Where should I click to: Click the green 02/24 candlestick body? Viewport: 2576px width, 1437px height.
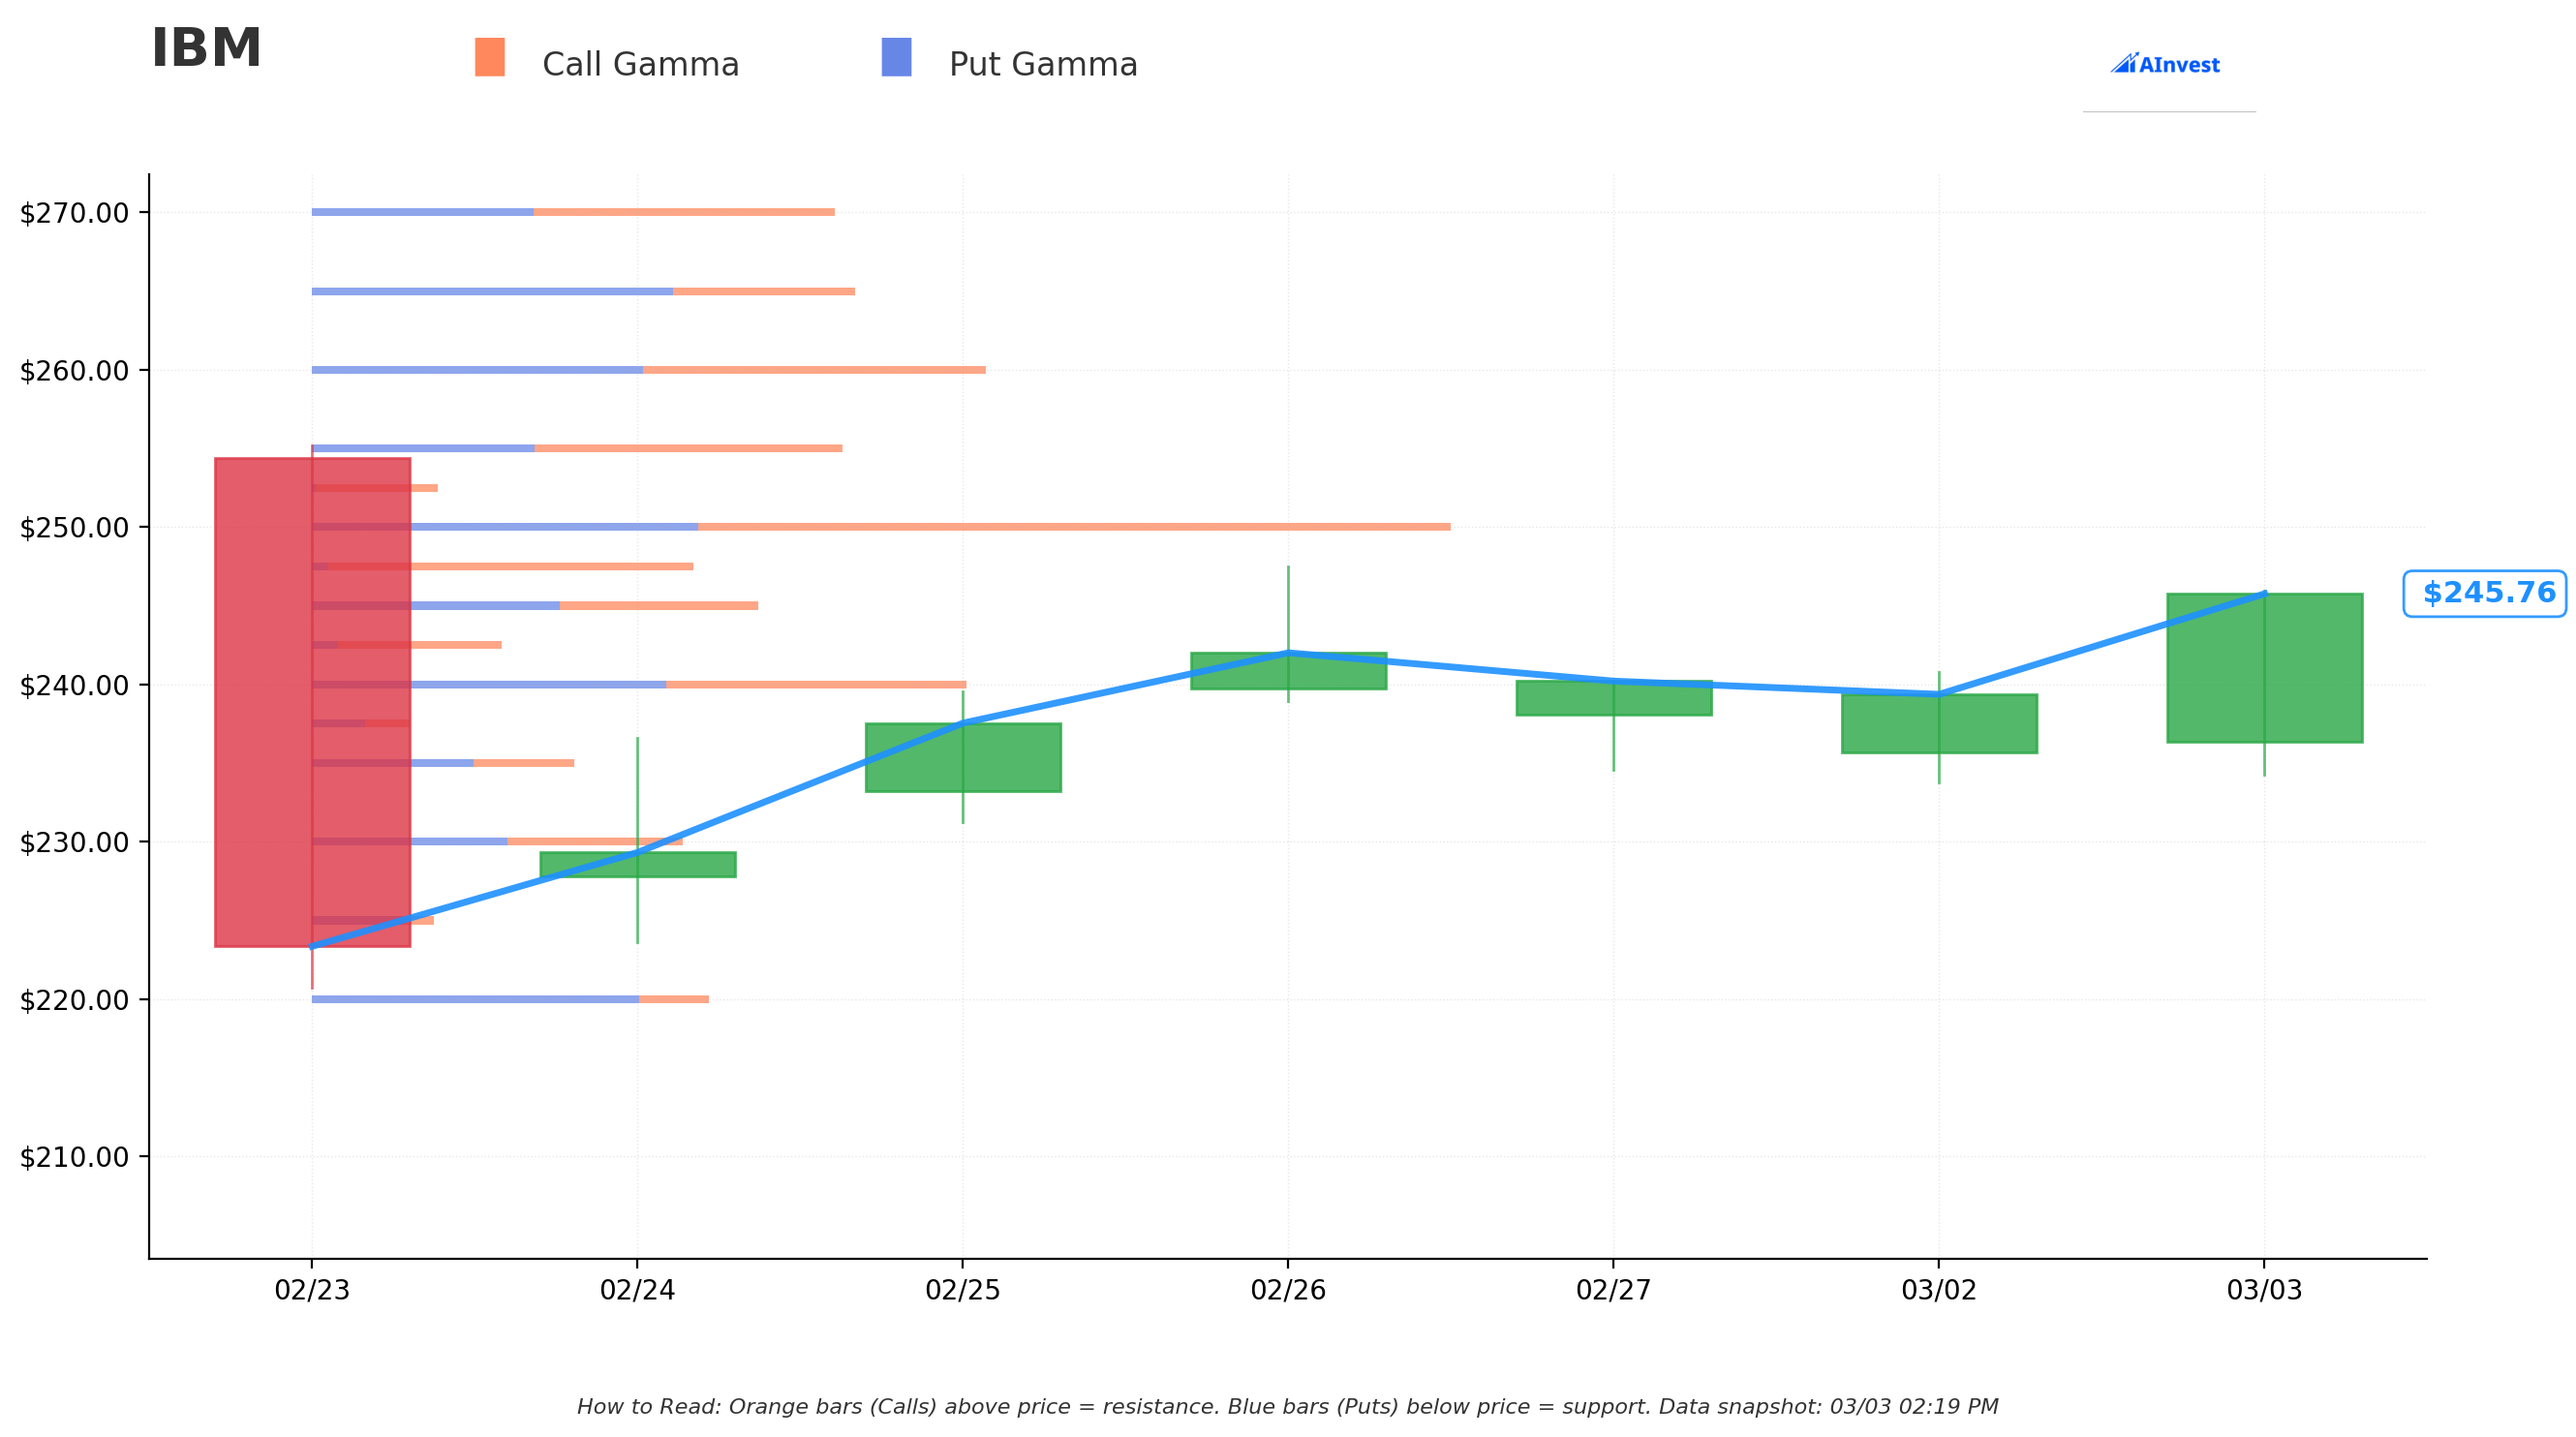(x=638, y=865)
